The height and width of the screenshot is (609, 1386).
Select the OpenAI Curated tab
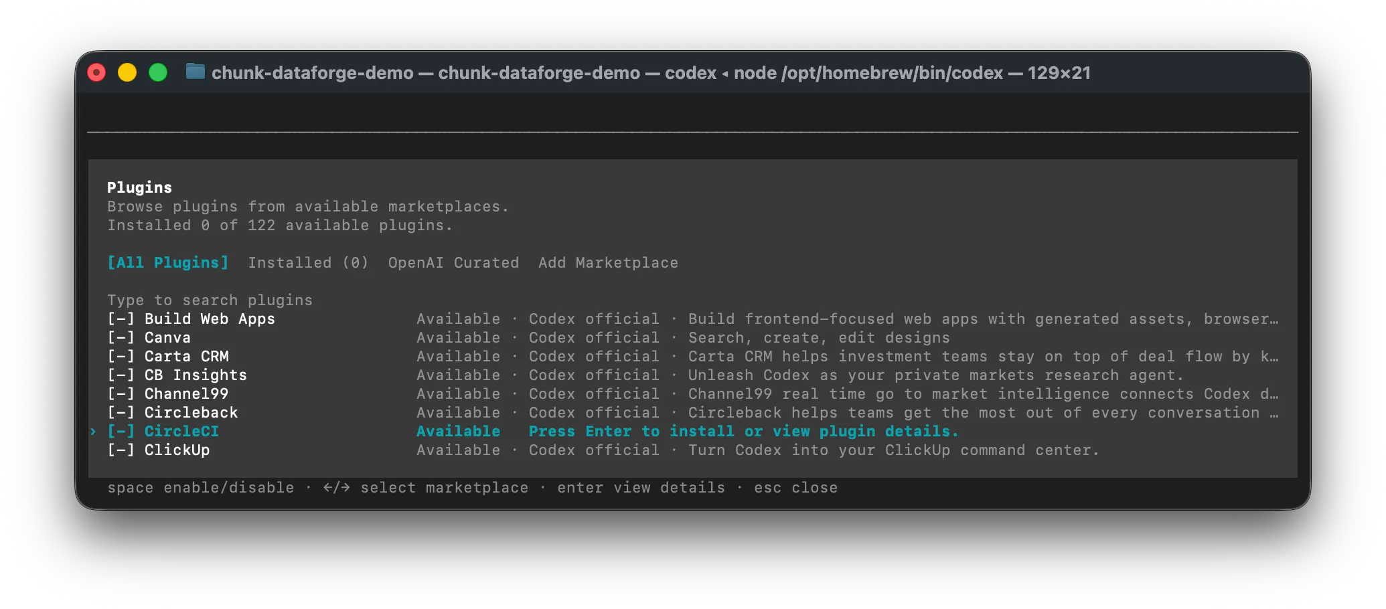(453, 263)
